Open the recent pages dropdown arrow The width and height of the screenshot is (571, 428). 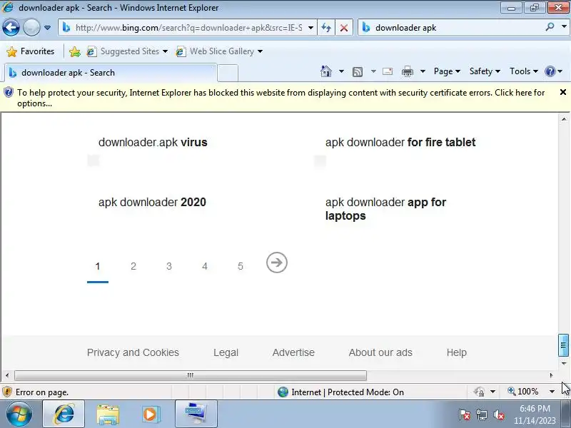point(47,28)
